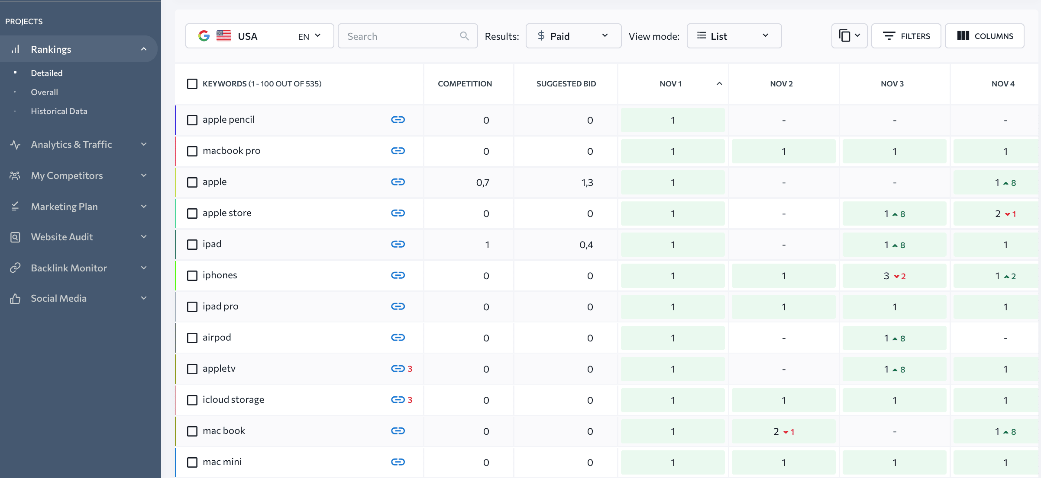Select the Overall rankings menu item

(44, 92)
